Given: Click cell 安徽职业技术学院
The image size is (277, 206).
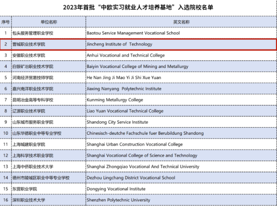Looking at the screenshot, I should [49, 55].
